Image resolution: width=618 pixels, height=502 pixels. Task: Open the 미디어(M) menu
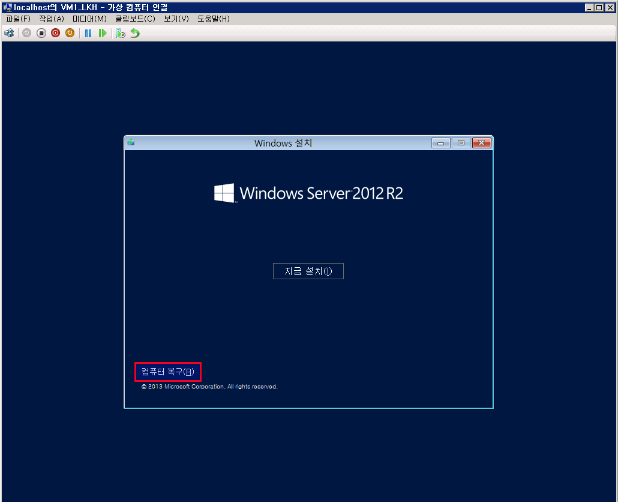tap(89, 19)
